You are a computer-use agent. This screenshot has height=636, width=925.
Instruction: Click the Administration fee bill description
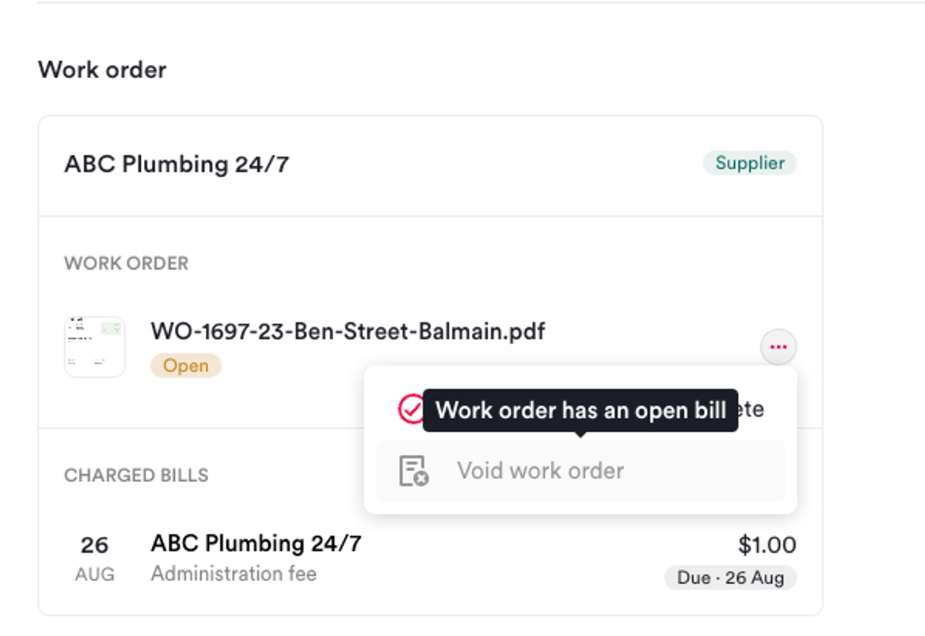pos(233,574)
